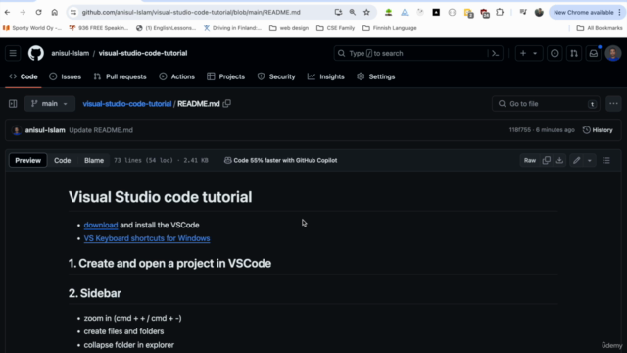
Task: Open the user profile avatar menu
Action: tap(613, 53)
